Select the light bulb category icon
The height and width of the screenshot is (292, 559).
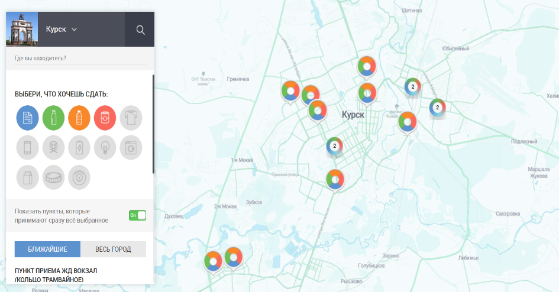click(105, 147)
